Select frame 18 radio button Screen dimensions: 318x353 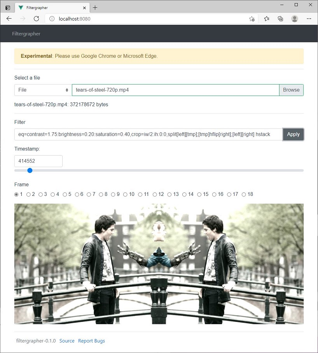point(244,194)
